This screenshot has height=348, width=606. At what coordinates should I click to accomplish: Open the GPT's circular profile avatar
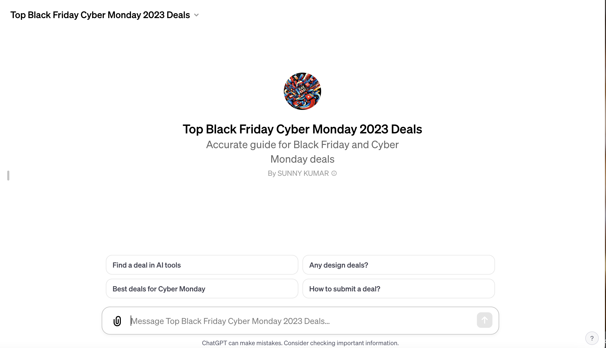(x=302, y=92)
